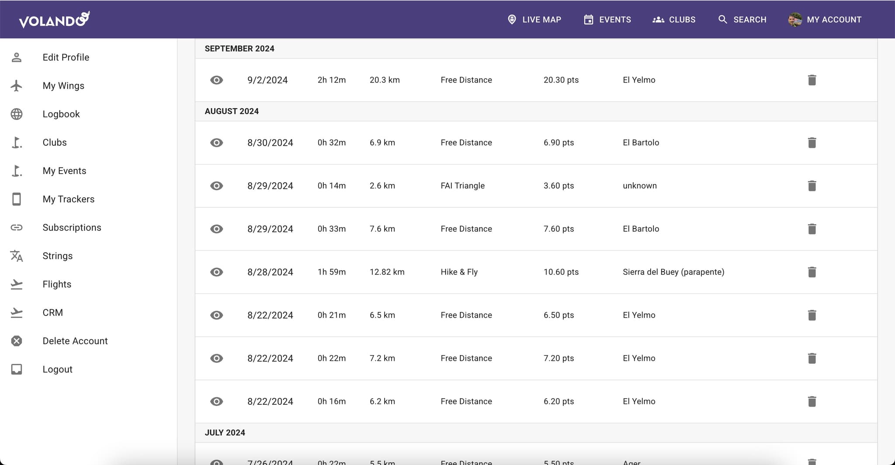Open Edit Profile in sidebar
The width and height of the screenshot is (895, 465).
pos(66,57)
